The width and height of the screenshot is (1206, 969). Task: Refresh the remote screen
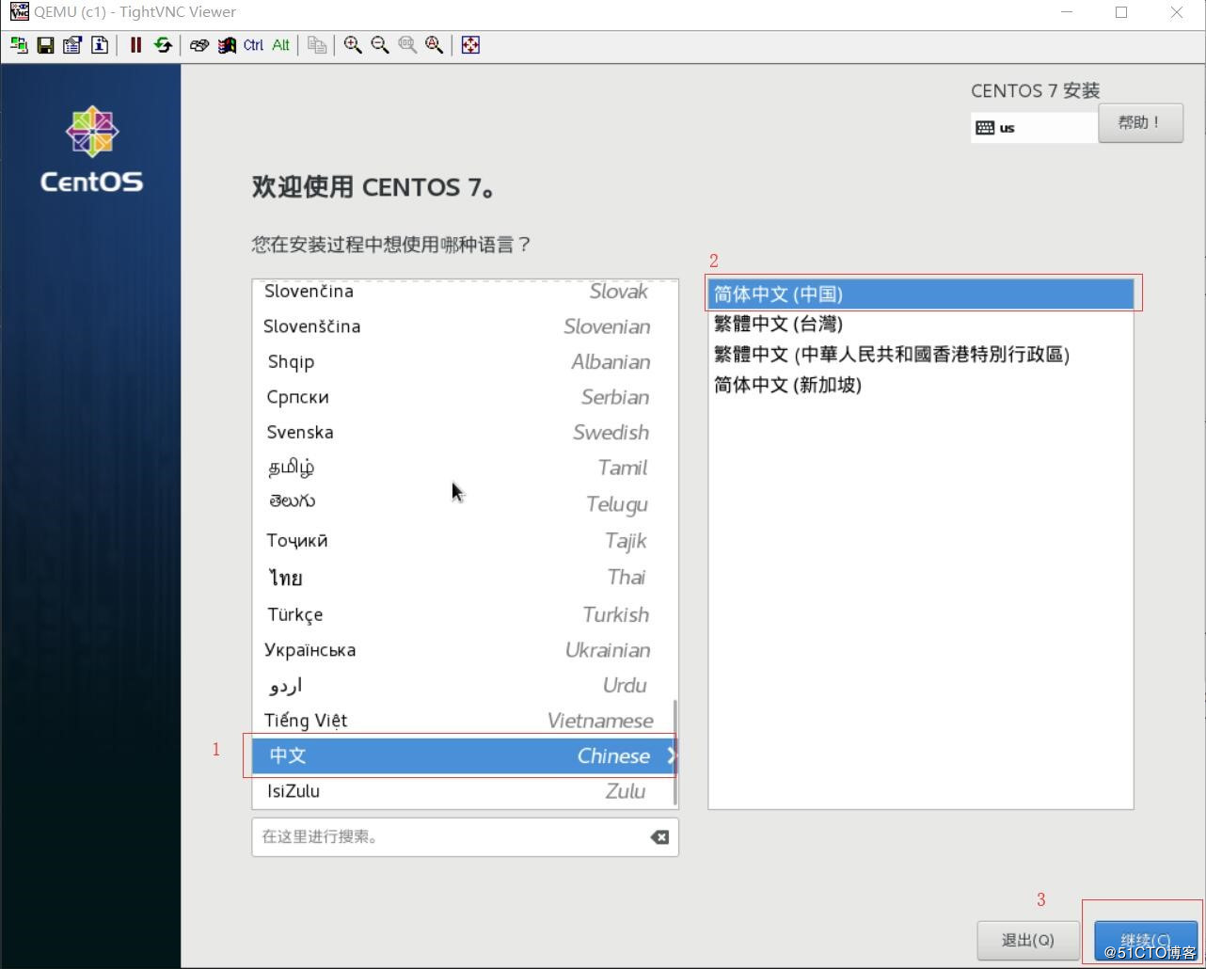point(163,45)
